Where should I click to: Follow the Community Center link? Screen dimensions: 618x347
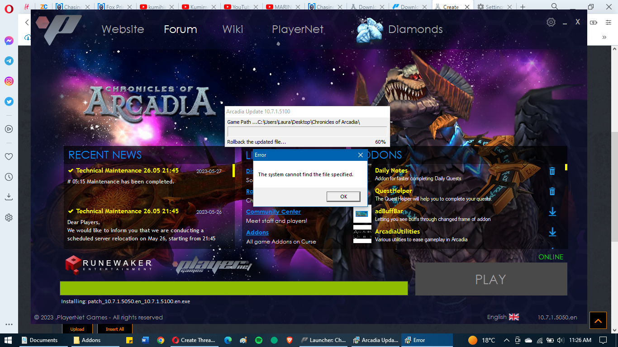coord(273,211)
